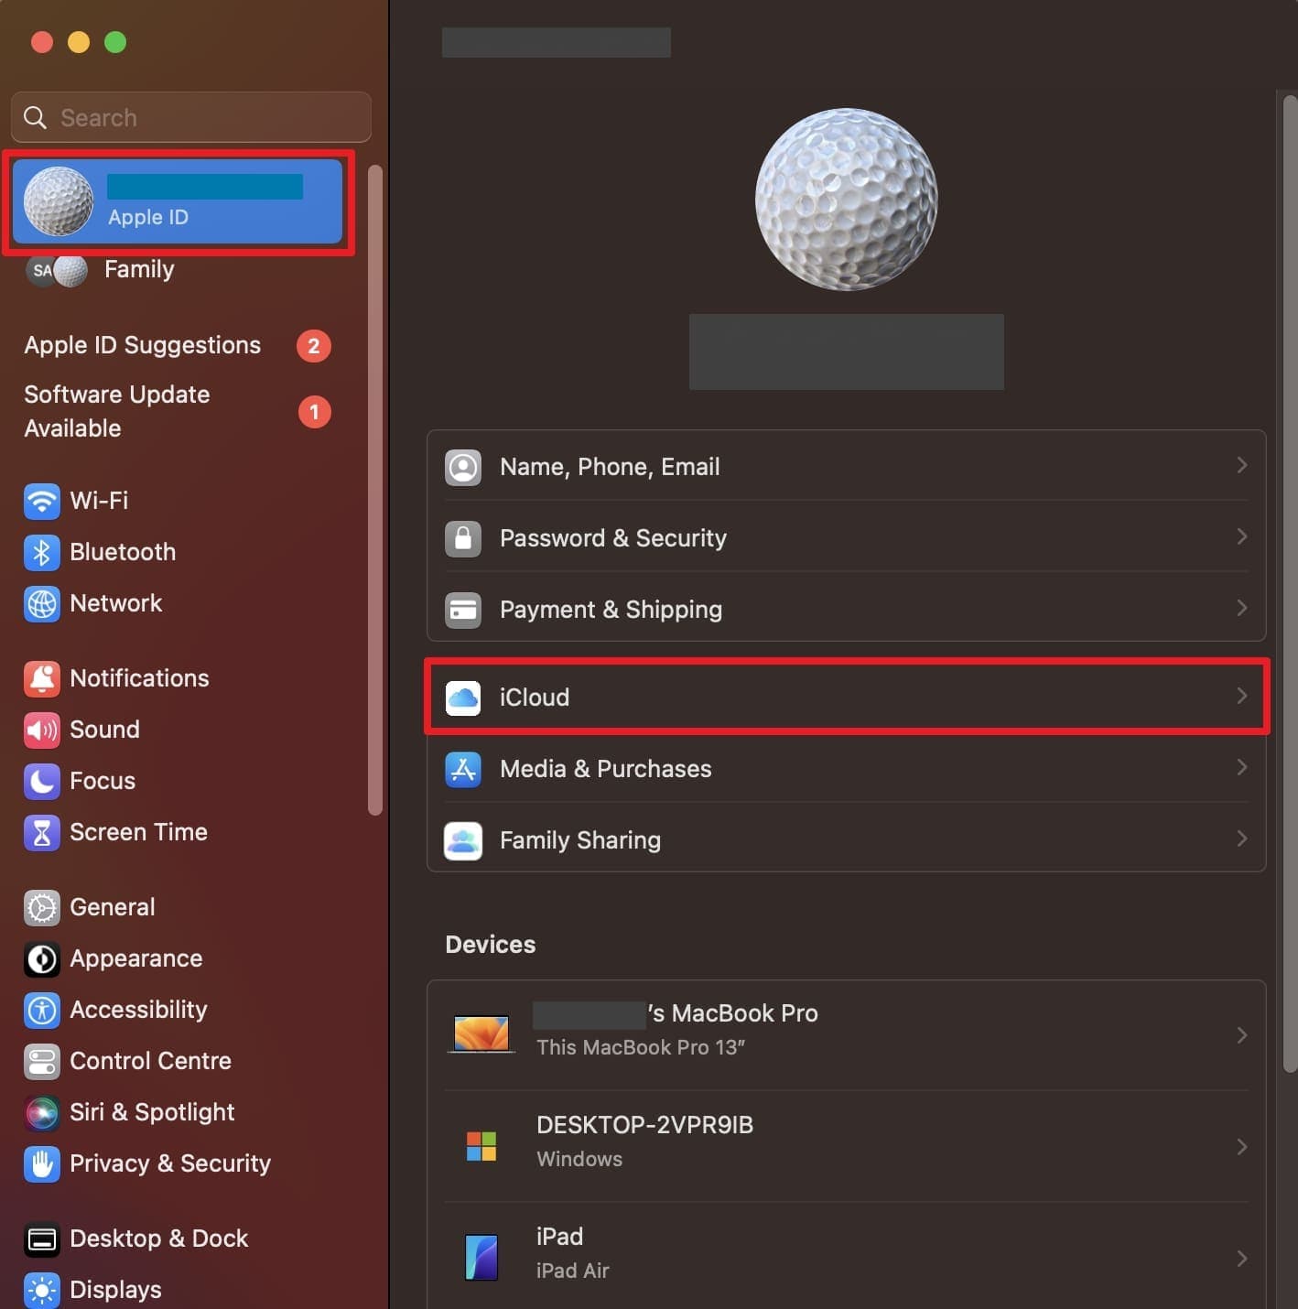The width and height of the screenshot is (1298, 1309).
Task: Click the Software Update badge 1
Action: (315, 412)
